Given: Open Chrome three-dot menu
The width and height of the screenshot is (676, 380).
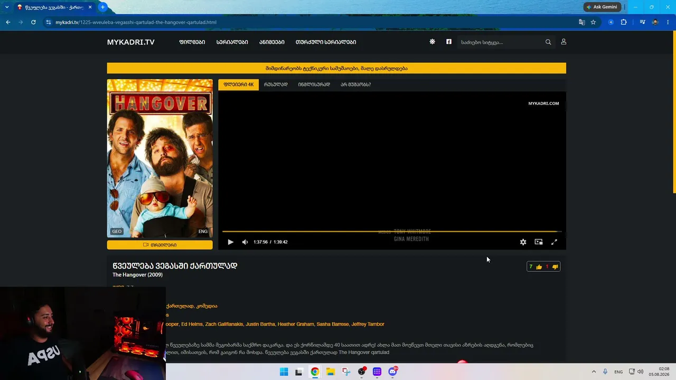Looking at the screenshot, I should click(668, 22).
